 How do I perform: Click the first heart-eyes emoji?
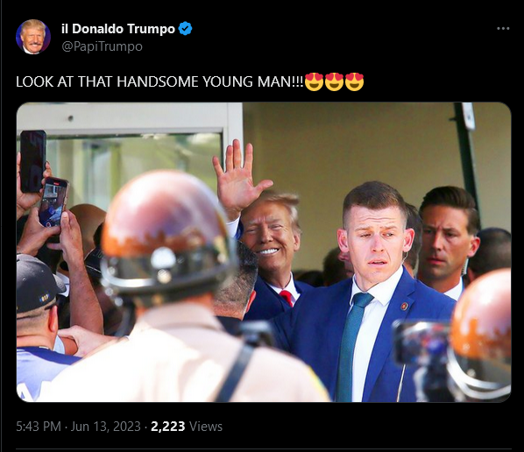[314, 81]
